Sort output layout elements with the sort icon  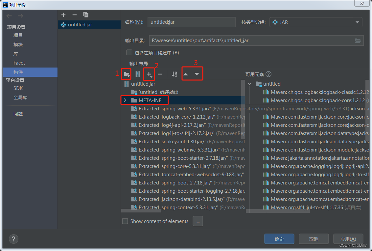(174, 74)
